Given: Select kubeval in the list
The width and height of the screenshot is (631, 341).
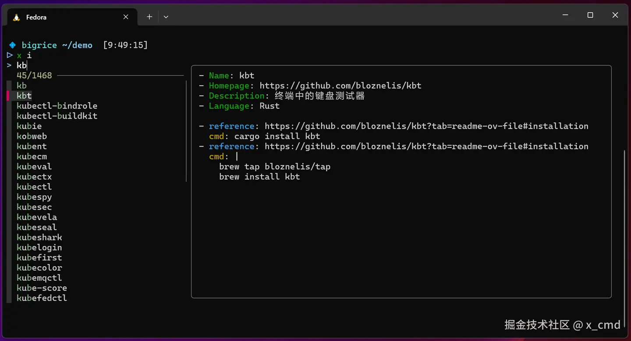Looking at the screenshot, I should [34, 166].
